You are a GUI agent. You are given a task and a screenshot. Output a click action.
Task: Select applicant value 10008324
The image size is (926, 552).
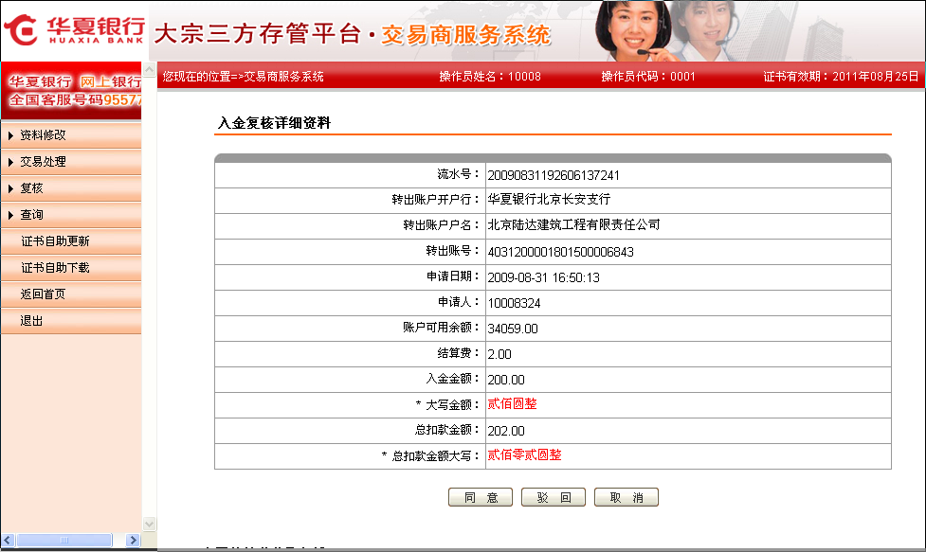pos(514,303)
